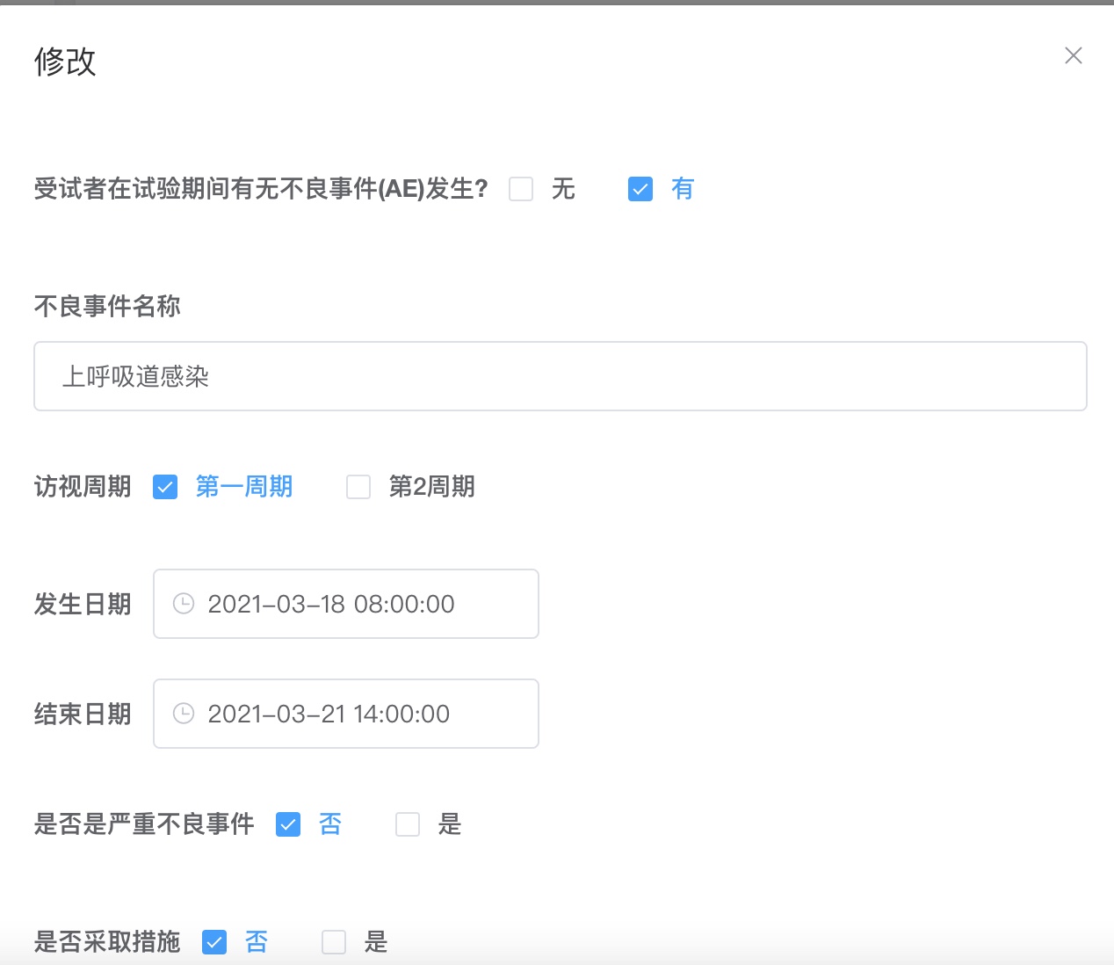Viewport: 1114px width, 965px height.
Task: Click the 发生日期 date input field
Action: [x=345, y=604]
